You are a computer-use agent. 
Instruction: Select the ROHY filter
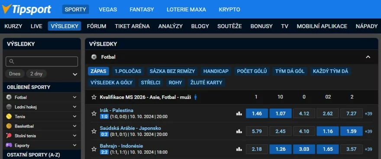click(175, 83)
